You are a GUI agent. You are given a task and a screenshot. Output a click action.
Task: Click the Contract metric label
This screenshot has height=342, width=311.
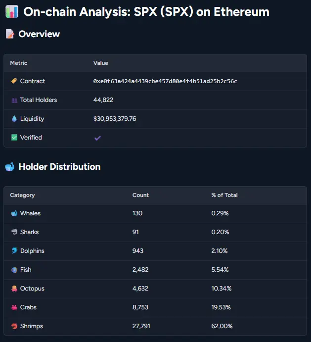click(x=33, y=81)
